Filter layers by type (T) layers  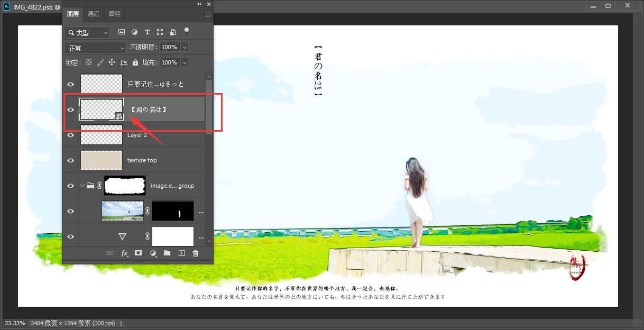(148, 32)
